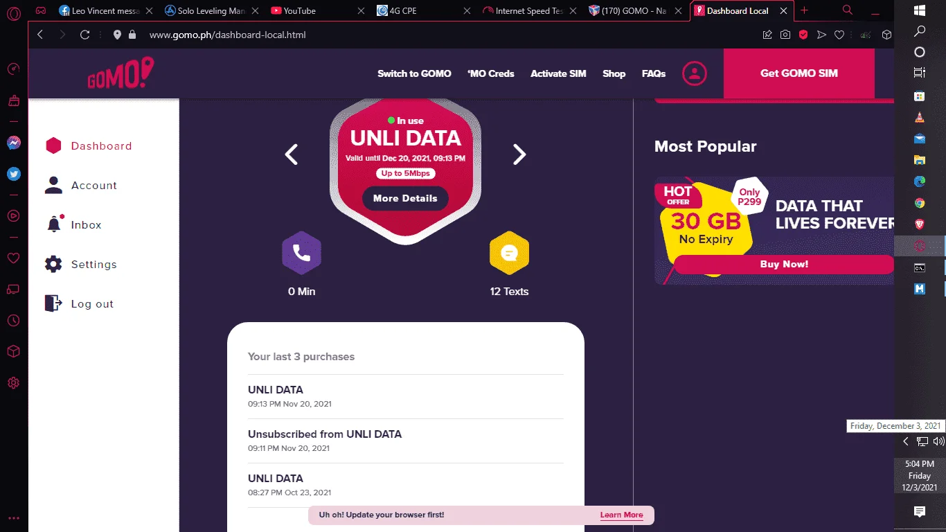The height and width of the screenshot is (532, 946).
Task: Open Twitter in the browser sidebar
Action: [13, 174]
